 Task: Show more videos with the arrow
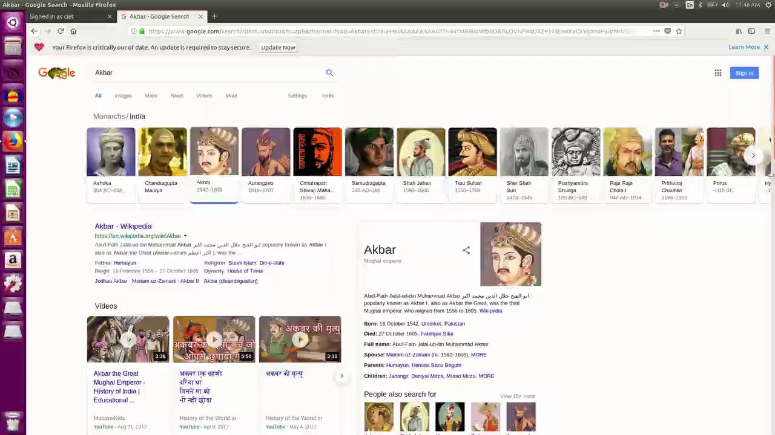341,376
